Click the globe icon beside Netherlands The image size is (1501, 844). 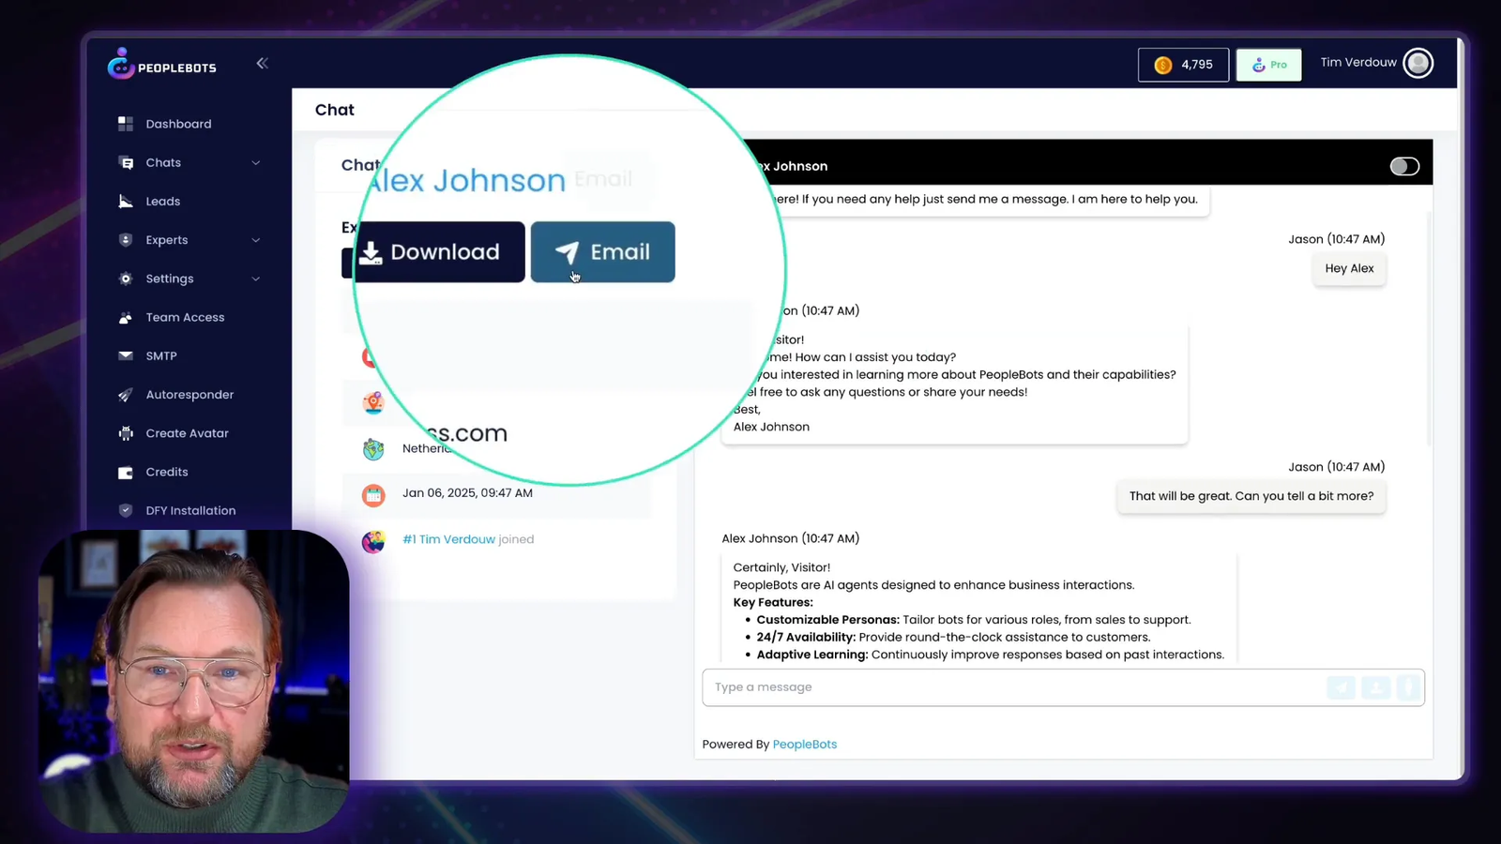(373, 449)
